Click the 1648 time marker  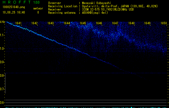coord(131,23)
